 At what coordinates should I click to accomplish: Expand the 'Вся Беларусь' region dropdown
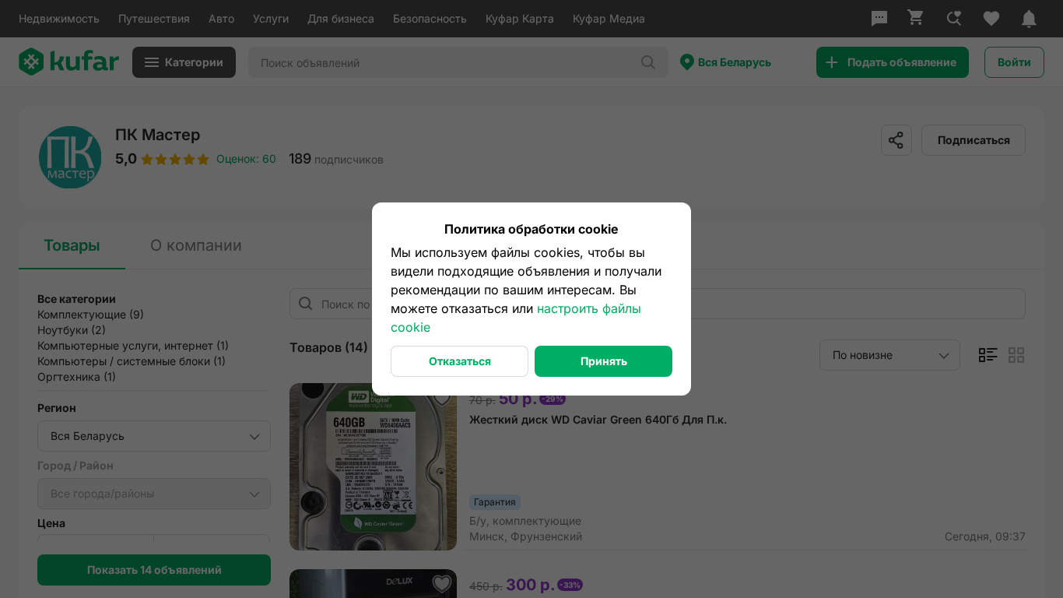coord(154,436)
